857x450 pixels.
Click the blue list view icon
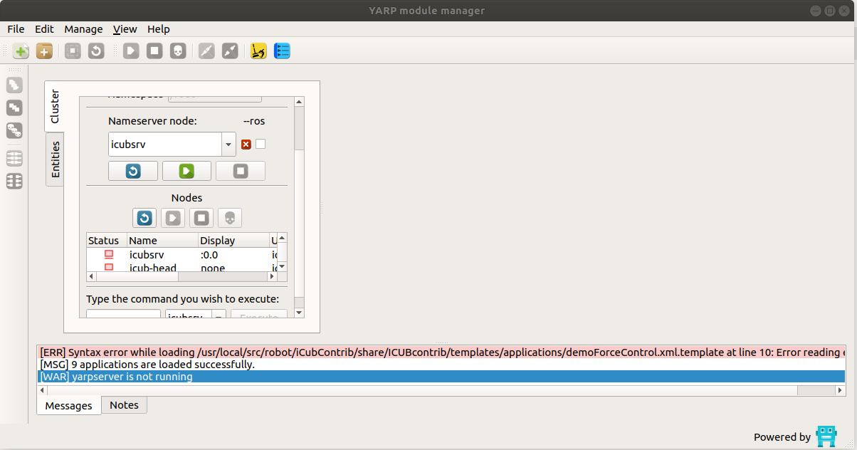(283, 51)
